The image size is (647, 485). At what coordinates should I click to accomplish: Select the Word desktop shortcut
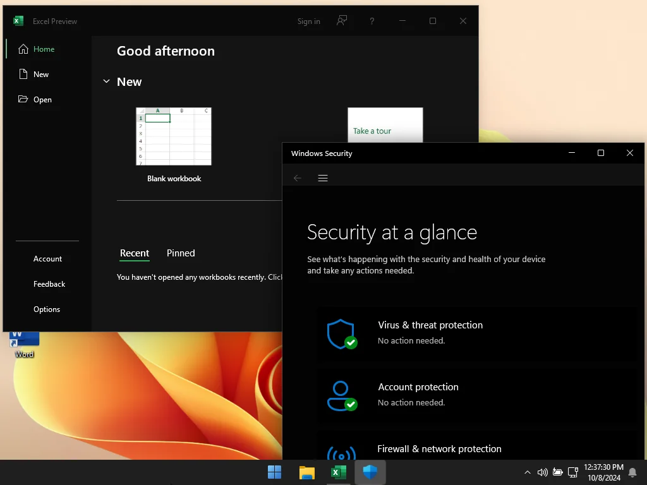pyautogui.click(x=25, y=345)
